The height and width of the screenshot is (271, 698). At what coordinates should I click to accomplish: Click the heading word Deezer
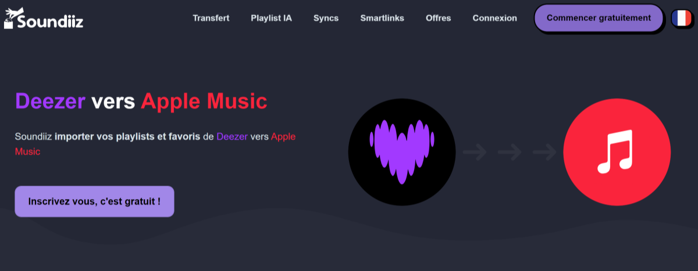[x=50, y=102]
